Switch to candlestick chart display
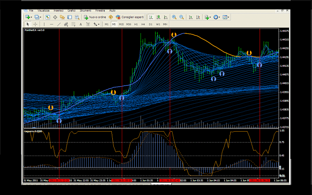 click(x=158, y=17)
